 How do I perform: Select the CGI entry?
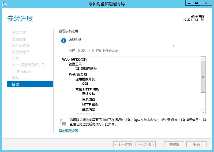coord(85,84)
